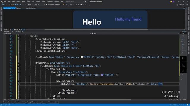Open the designer zoom level dropdown

[x=6, y=29]
